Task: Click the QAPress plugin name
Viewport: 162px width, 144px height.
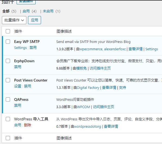Action: [21, 100]
